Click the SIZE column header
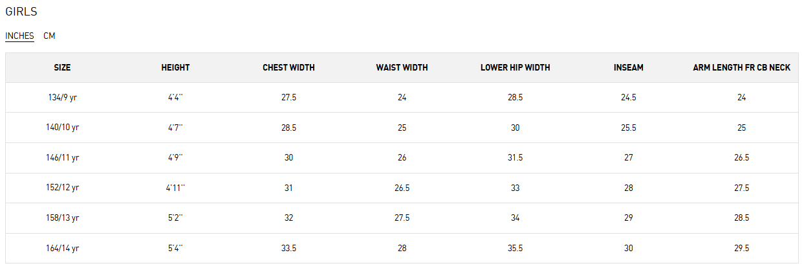 coord(63,68)
